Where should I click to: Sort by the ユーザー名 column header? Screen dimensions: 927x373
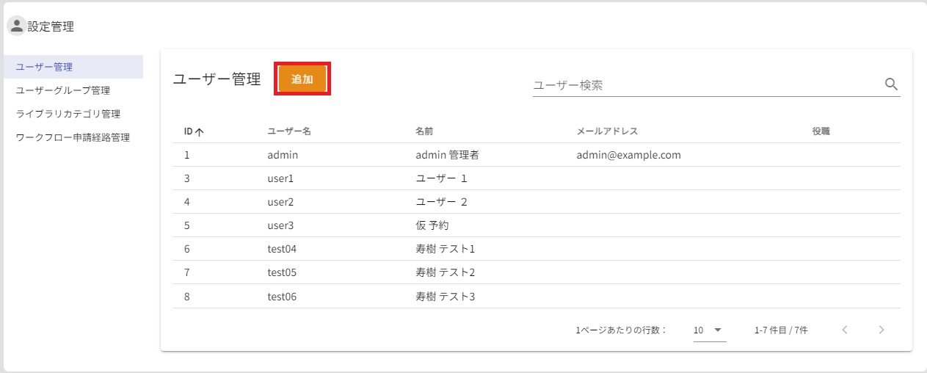[x=289, y=131]
